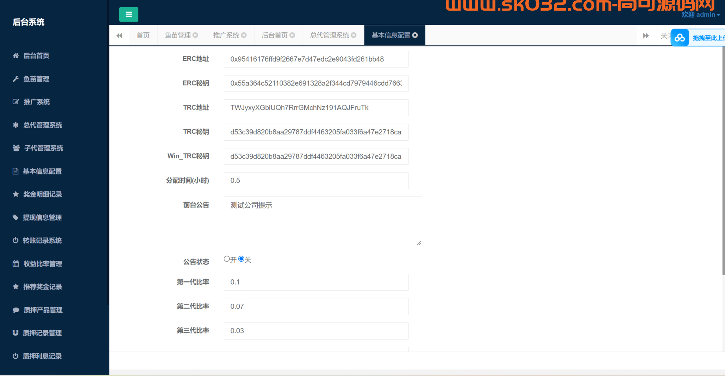Click the star icon beside 推荐奖金记录
Image resolution: width=725 pixels, height=376 pixels.
16,287
